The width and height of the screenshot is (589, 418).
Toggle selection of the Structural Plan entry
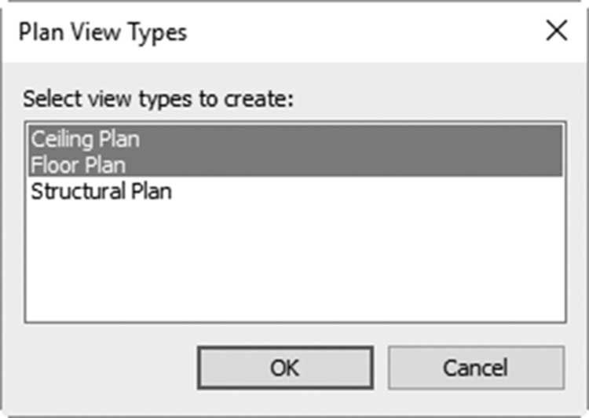point(295,191)
